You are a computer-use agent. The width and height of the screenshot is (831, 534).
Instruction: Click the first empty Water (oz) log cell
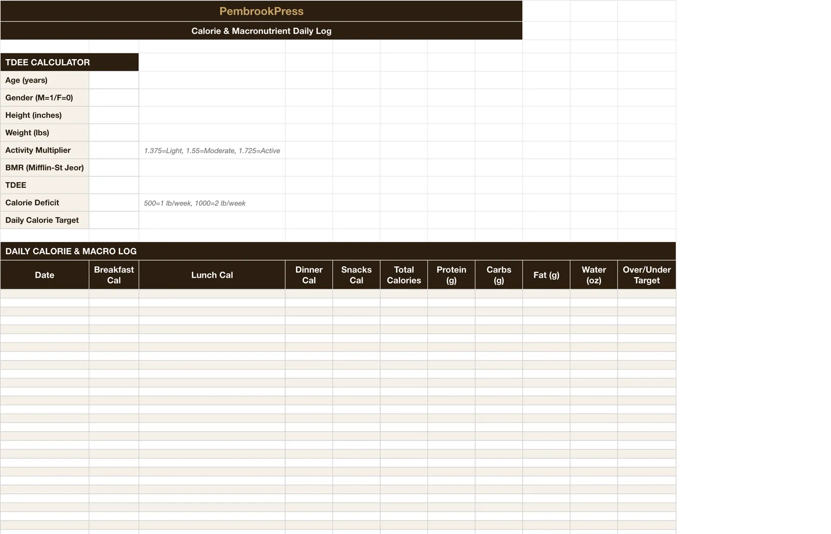[x=594, y=294]
